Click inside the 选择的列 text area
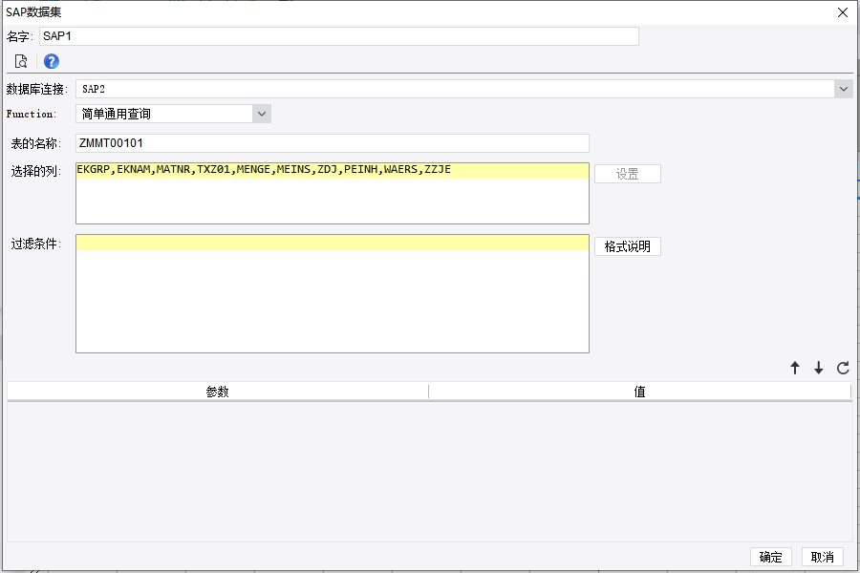 click(333, 193)
